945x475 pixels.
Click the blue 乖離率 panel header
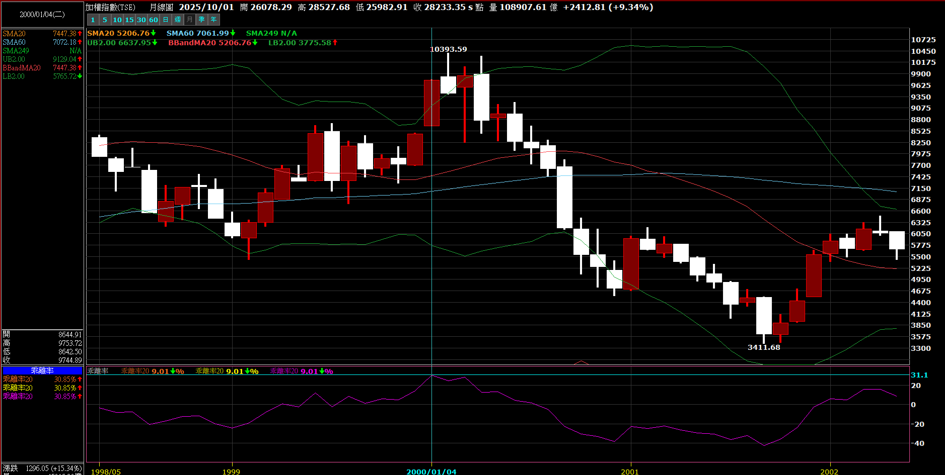(42, 370)
